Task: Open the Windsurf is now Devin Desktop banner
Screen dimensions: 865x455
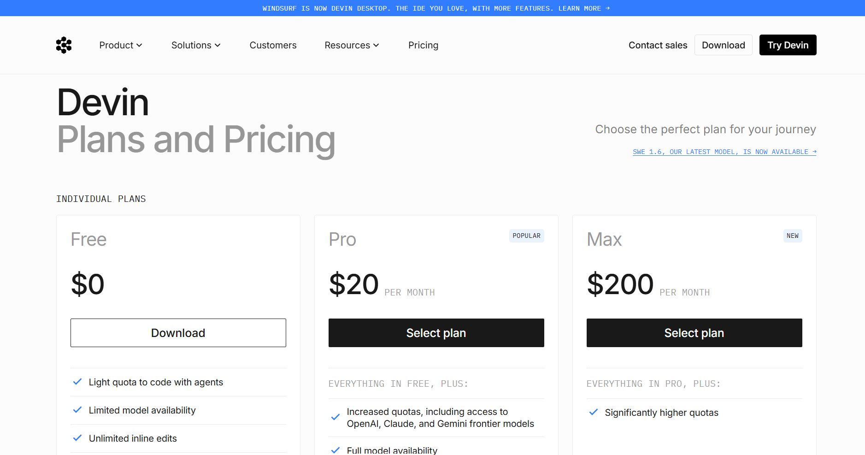Action: 436,8
